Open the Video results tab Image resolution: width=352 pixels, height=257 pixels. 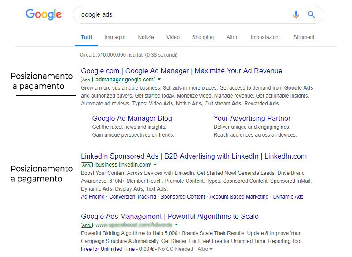(x=173, y=37)
